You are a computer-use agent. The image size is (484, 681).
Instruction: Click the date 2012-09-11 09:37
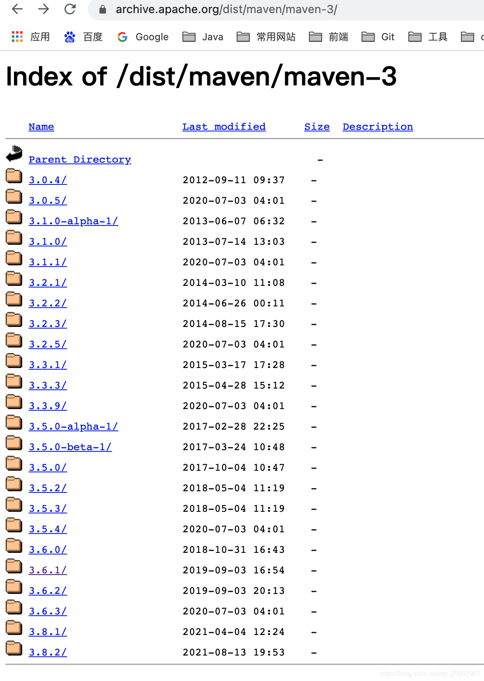[234, 180]
